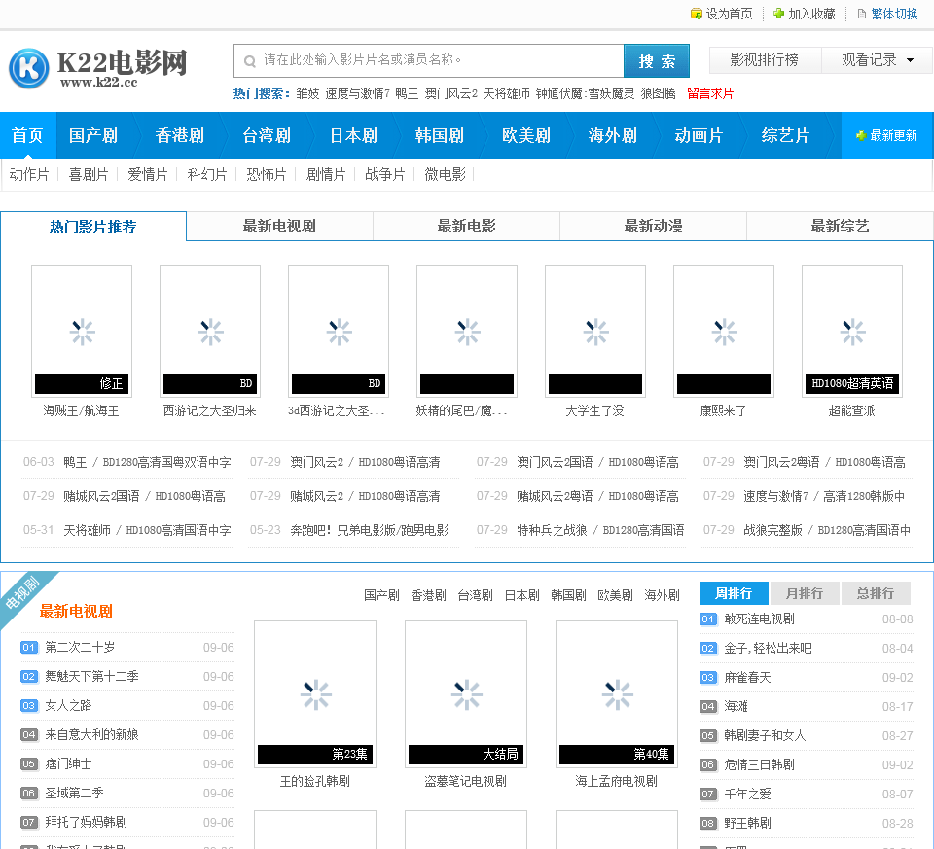The image size is (934, 849).
Task: Open 韩国剧 in the main navigation
Action: pos(440,136)
